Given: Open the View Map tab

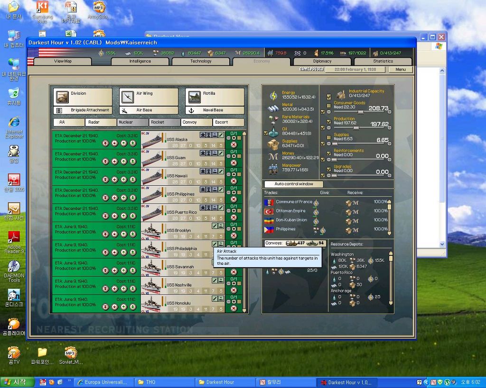Looking at the screenshot, I should click(63, 61).
